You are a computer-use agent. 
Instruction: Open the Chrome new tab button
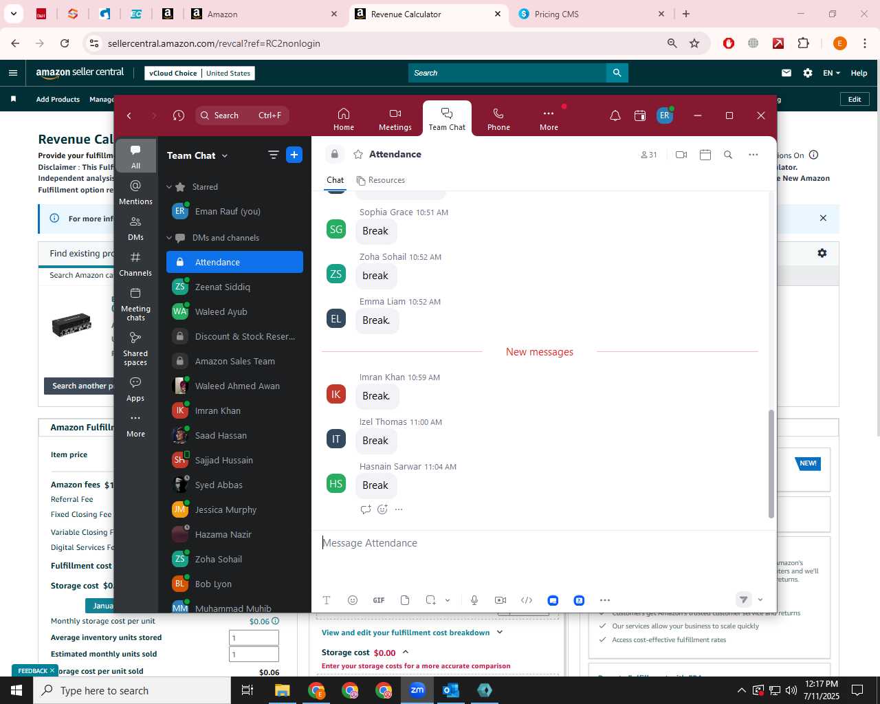[686, 14]
